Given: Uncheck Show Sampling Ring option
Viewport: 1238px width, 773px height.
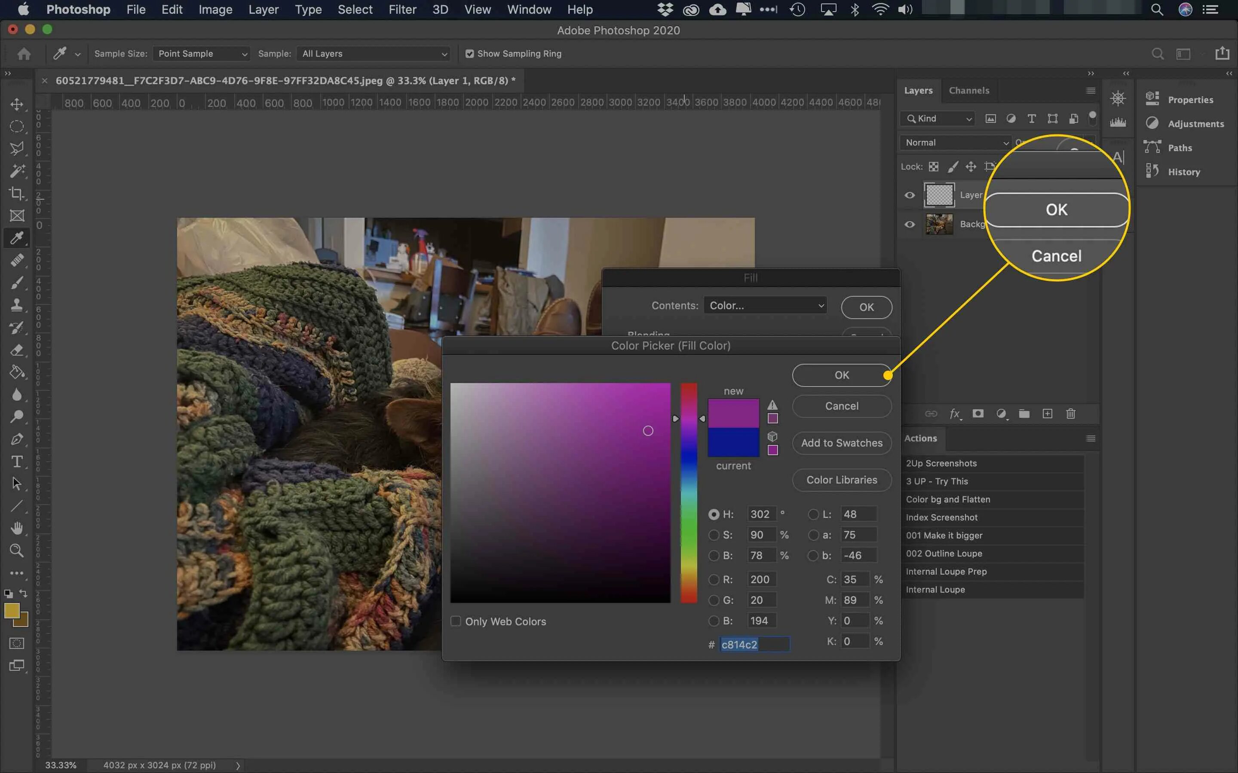Looking at the screenshot, I should point(469,54).
